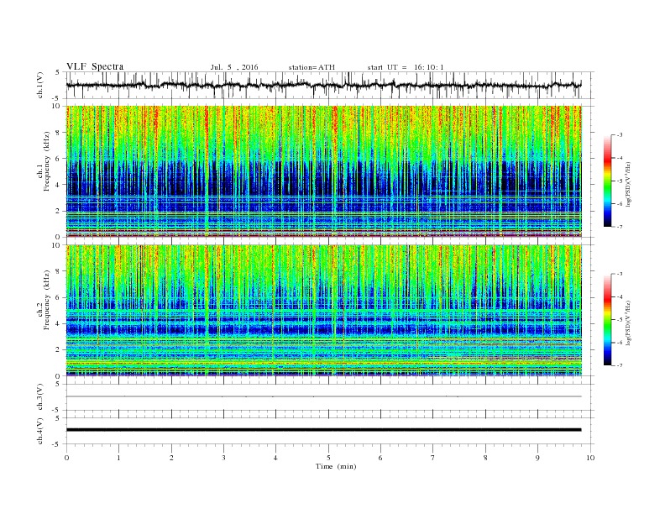Viewport: 665px width, 514px height.
Task: Click the ch.1 PSD color scale bar
Action: (607, 181)
